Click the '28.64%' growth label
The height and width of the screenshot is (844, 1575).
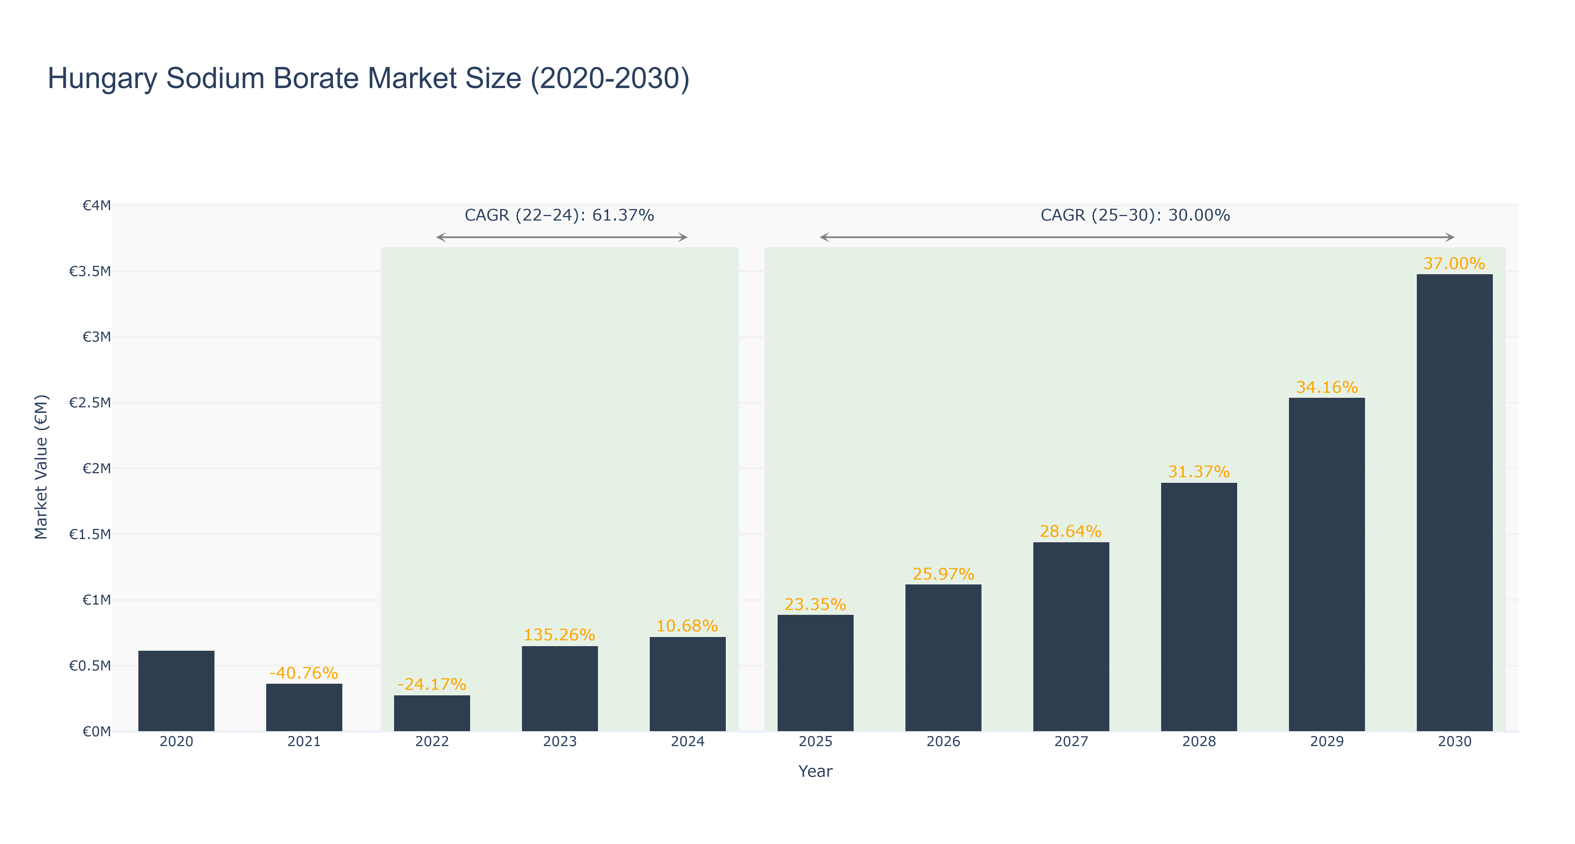[x=1071, y=531]
